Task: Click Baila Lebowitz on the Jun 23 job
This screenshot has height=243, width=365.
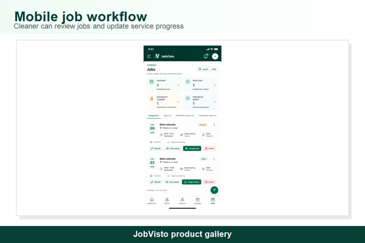Action: [x=168, y=159]
